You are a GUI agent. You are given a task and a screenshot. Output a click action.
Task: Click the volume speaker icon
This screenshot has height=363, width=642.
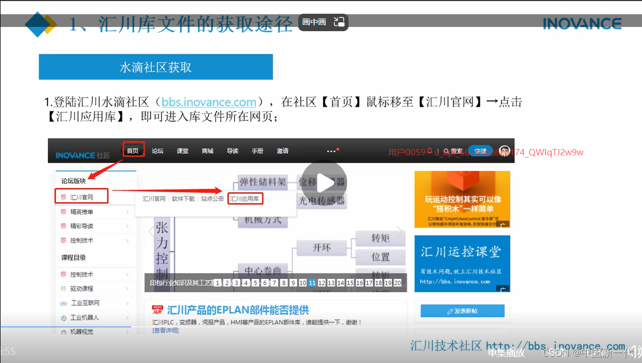point(635,352)
